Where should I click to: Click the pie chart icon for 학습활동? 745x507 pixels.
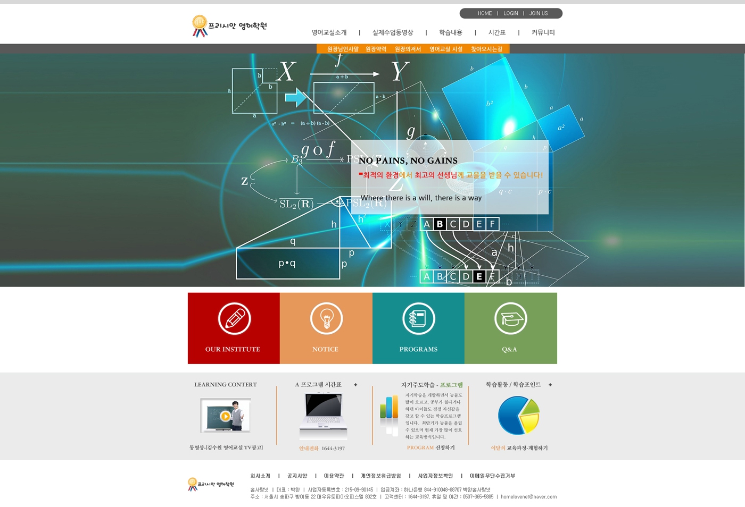[x=518, y=416]
